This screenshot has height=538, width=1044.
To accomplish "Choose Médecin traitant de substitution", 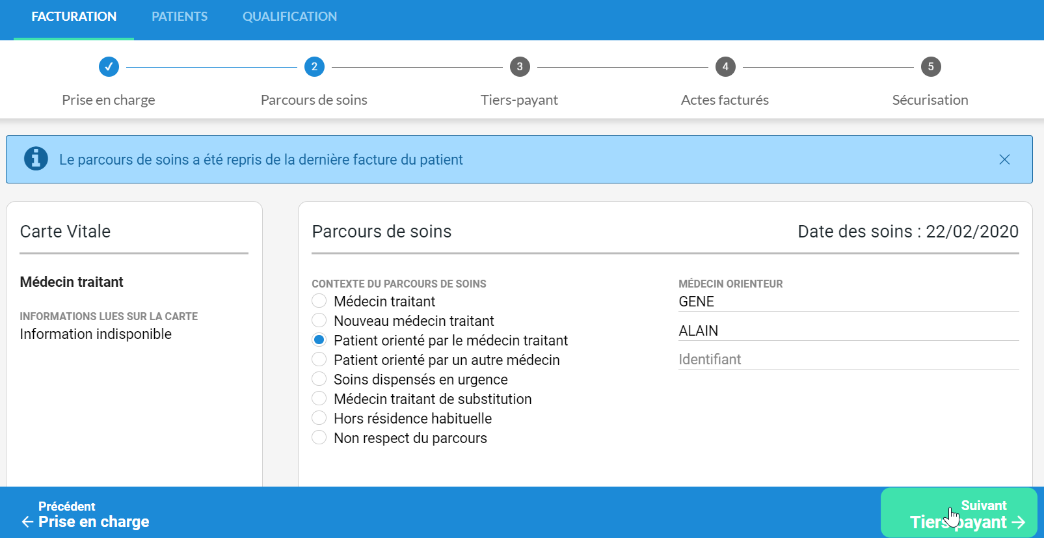I will [x=319, y=398].
